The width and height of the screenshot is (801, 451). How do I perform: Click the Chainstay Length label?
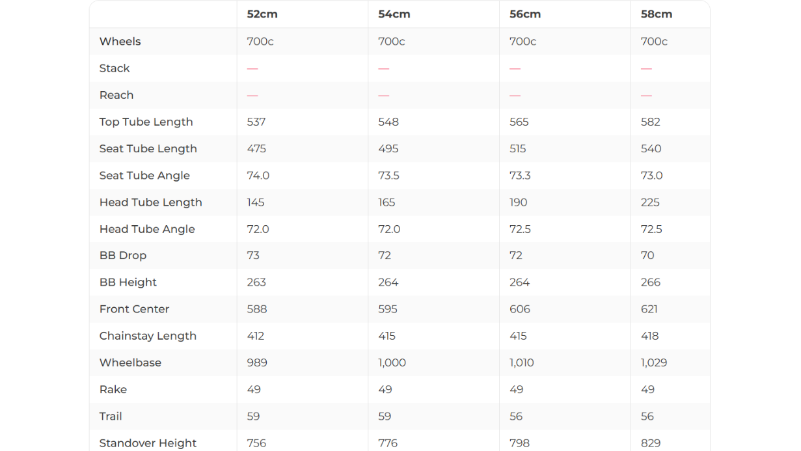(148, 336)
